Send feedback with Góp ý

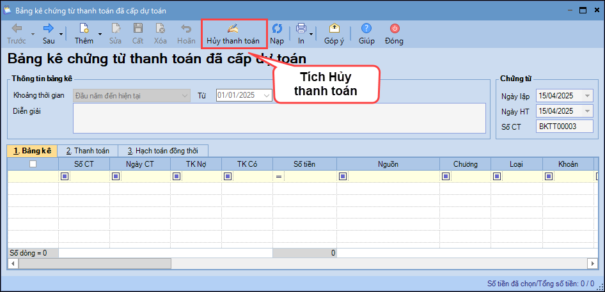[334, 34]
